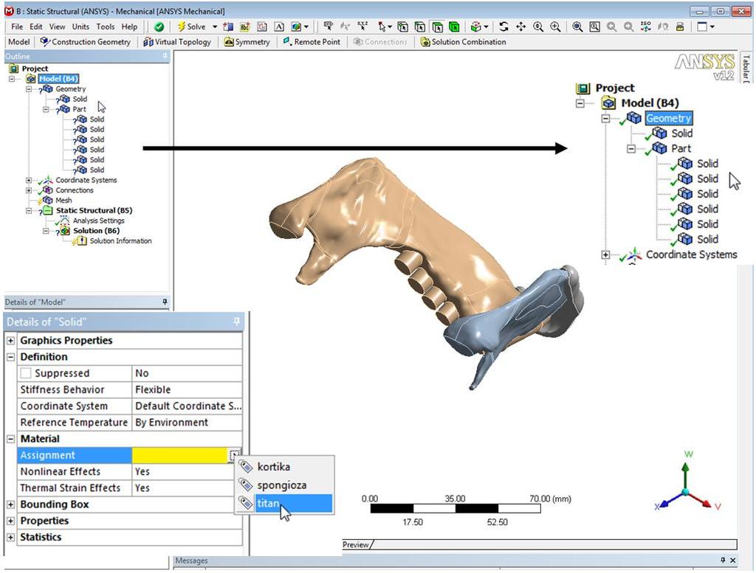
Task: Click the Remote Point button
Action: point(312,42)
